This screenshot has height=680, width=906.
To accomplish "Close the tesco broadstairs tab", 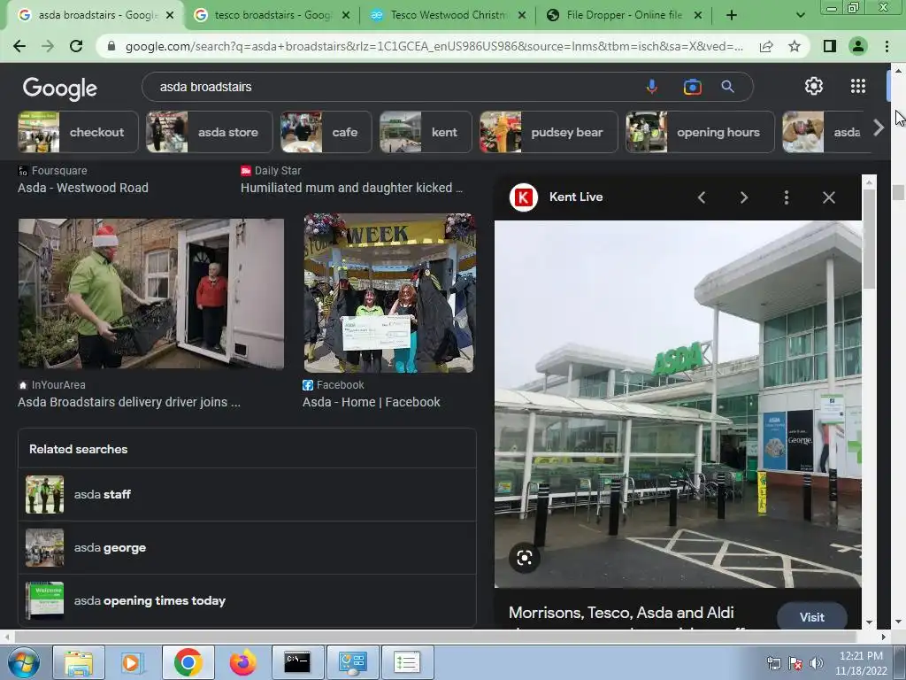I will 346,16.
